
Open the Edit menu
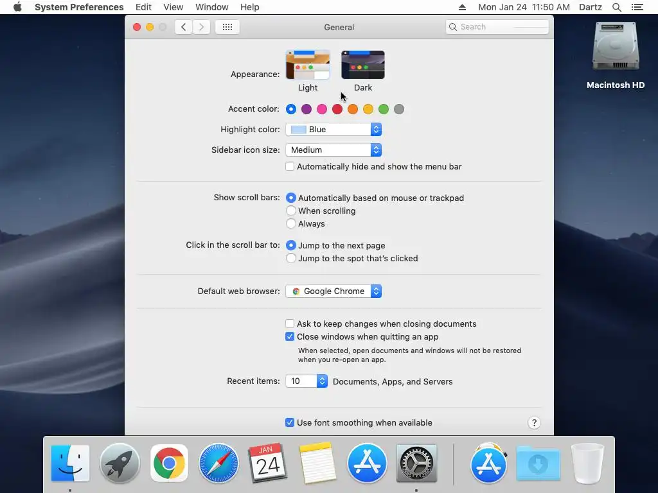pos(143,7)
